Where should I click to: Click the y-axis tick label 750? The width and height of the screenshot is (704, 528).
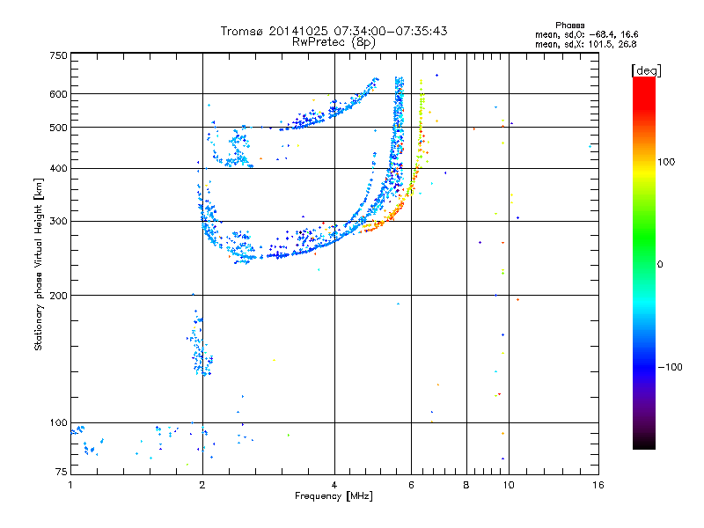coord(58,55)
